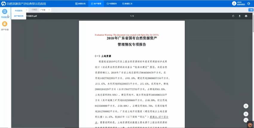Screen dimensions: 254x128
Task: Switch to the 资源总览 tab
Action: [x=80, y=4]
